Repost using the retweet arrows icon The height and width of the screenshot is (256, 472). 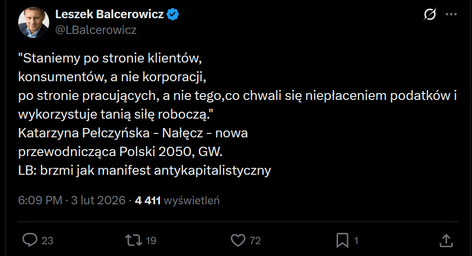click(x=133, y=240)
